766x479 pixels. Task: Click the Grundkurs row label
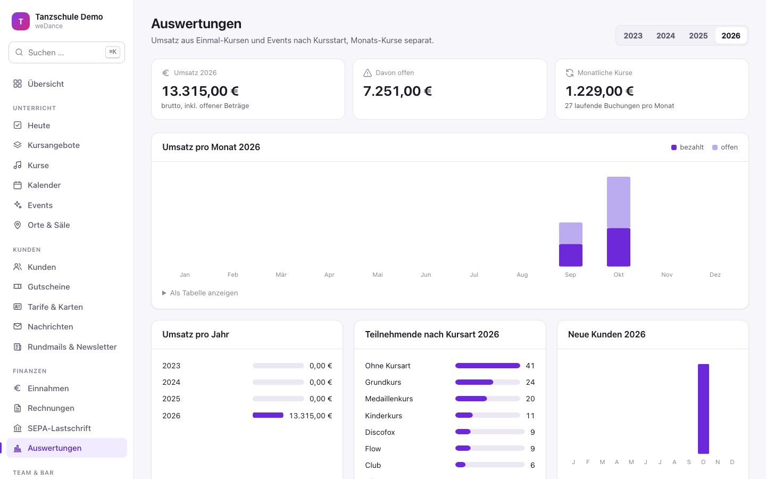coord(383,382)
